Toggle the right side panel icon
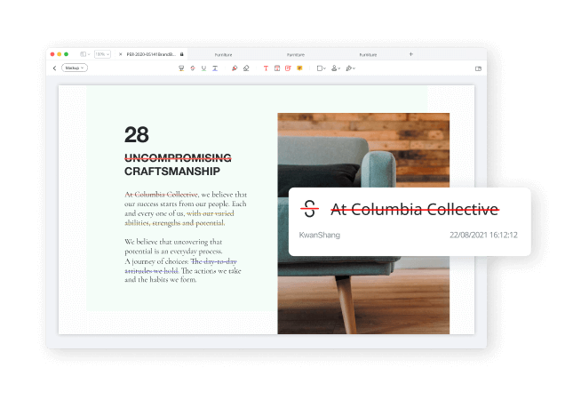Viewport: 573px width, 400px height. (478, 68)
